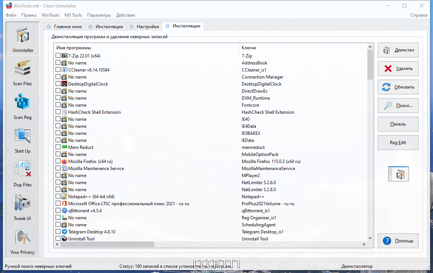Click the uninstaller picture below Reg Edit
Viewport: 433px width, 273px height.
pos(398,174)
